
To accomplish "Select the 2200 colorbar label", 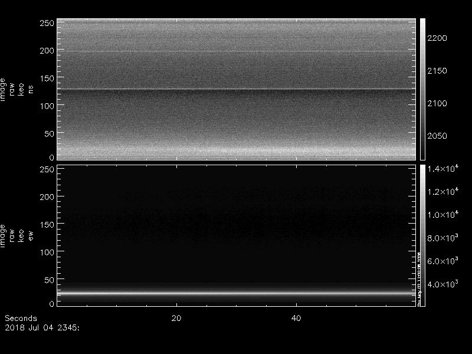I will click(x=437, y=38).
